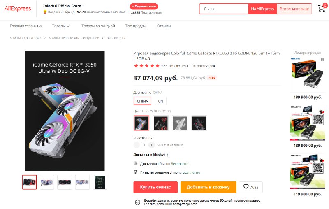Choose the second red-black color variant
This screenshot has height=209, width=329.
coord(161,123)
